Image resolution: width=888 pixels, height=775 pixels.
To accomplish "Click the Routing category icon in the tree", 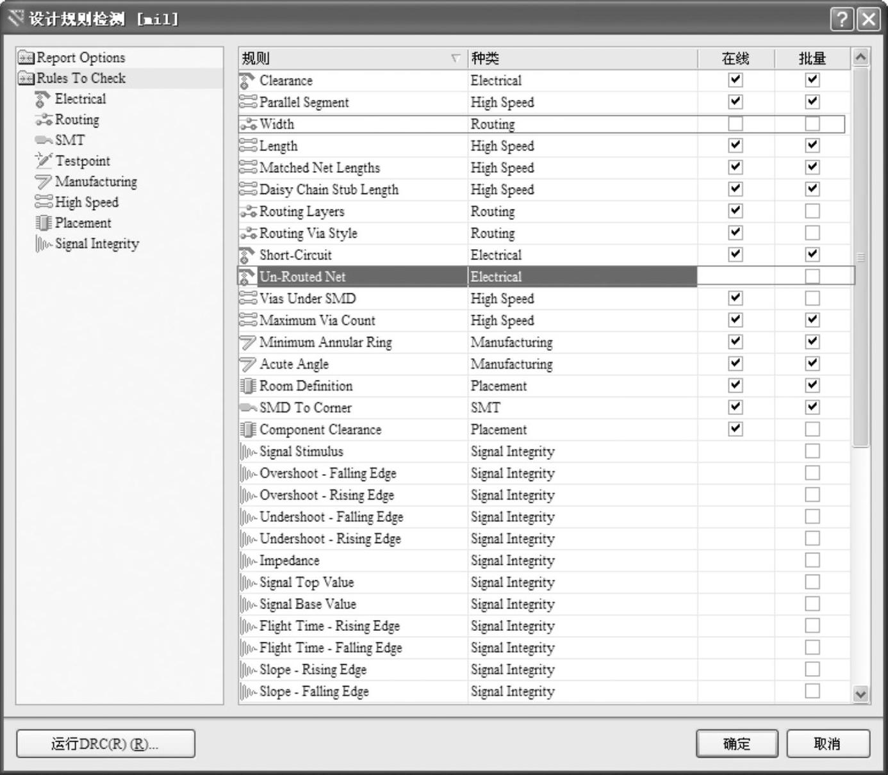I will (43, 120).
